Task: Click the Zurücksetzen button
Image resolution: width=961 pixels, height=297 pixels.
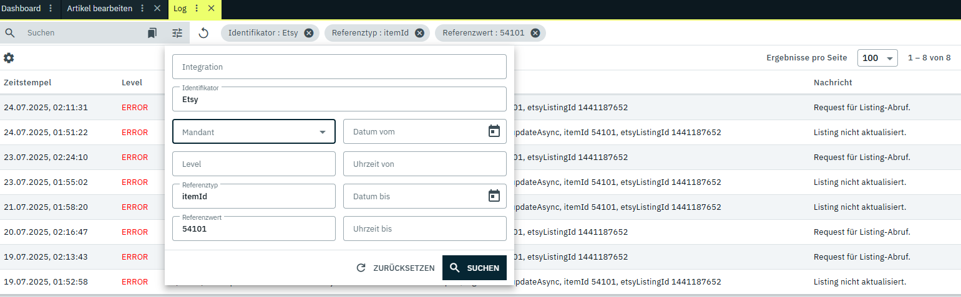Action: 396,268
